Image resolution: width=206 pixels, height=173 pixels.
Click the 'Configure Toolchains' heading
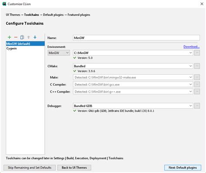pyautogui.click(x=25, y=23)
